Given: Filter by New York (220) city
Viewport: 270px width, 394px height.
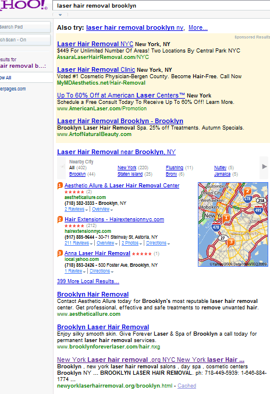Looking at the screenshot, I should (127, 168).
